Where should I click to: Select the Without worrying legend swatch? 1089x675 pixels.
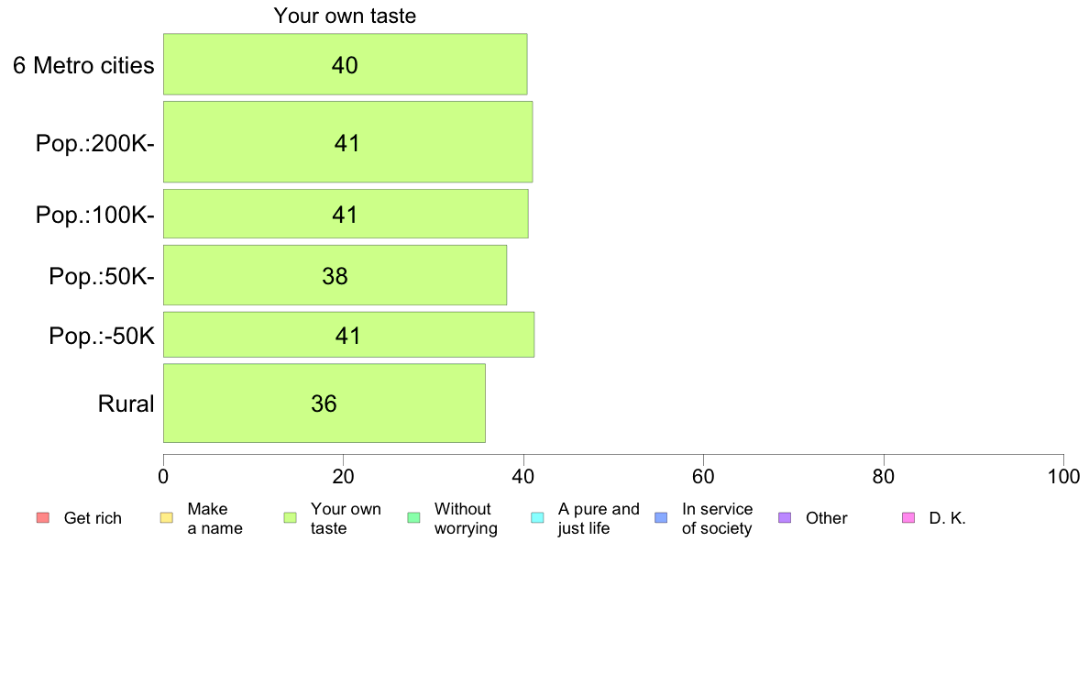[x=414, y=518]
